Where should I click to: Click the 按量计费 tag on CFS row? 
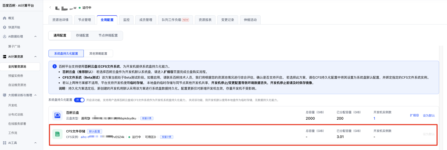click(x=167, y=137)
